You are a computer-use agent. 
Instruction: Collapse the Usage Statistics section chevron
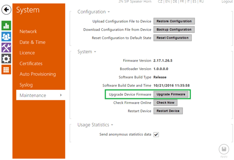[x=112, y=125]
